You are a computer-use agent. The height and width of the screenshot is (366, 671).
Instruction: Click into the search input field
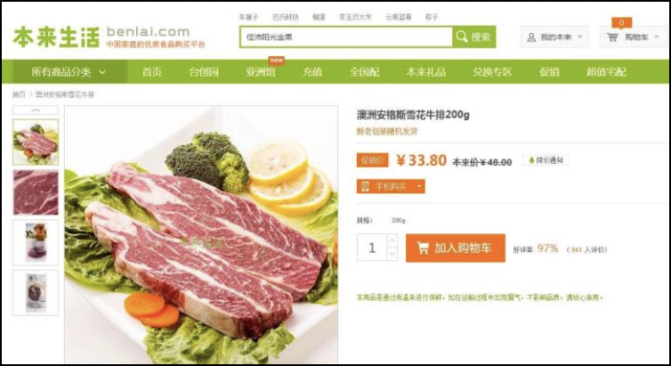pos(346,37)
